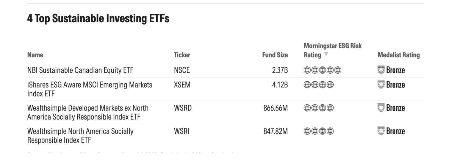Sort by the Name column header

[35, 55]
